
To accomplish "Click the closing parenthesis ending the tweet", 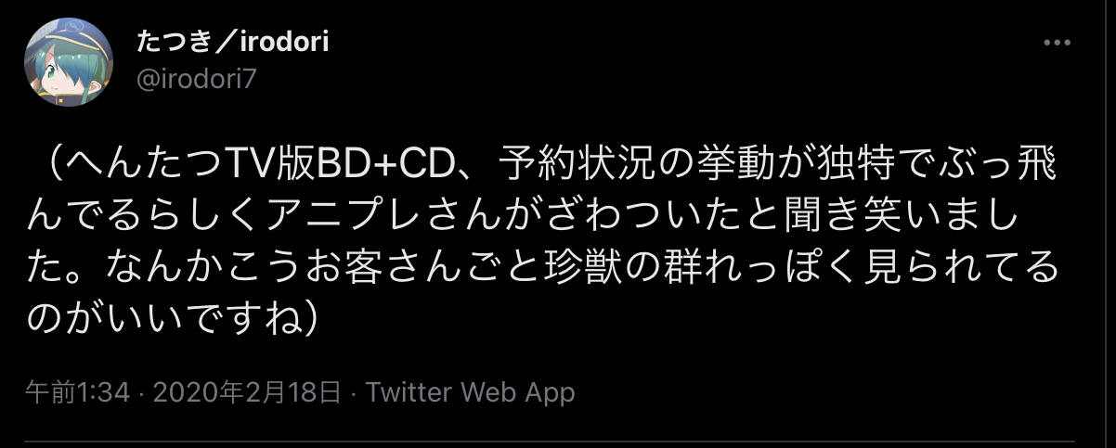I will [x=314, y=319].
